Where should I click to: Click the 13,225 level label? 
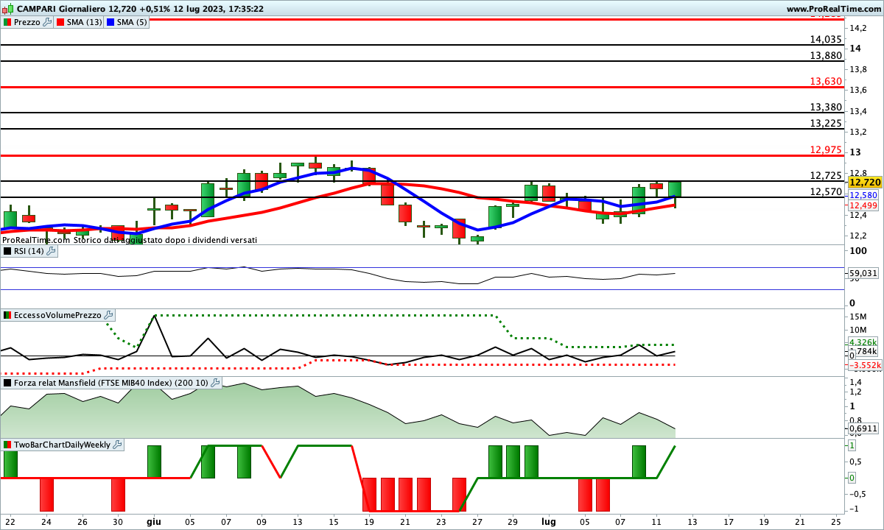point(825,123)
